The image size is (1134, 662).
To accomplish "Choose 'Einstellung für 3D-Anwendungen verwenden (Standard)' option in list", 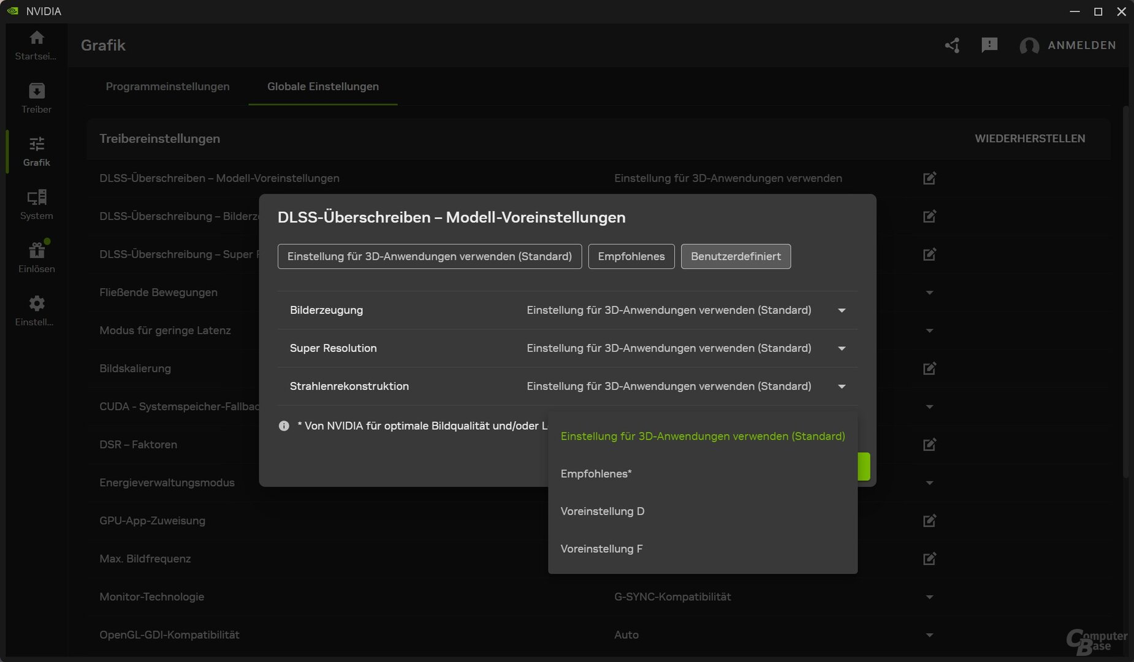I will coord(702,436).
